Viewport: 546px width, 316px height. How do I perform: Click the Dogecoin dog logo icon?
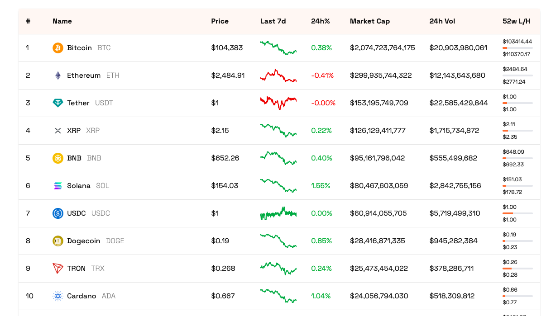coord(58,241)
